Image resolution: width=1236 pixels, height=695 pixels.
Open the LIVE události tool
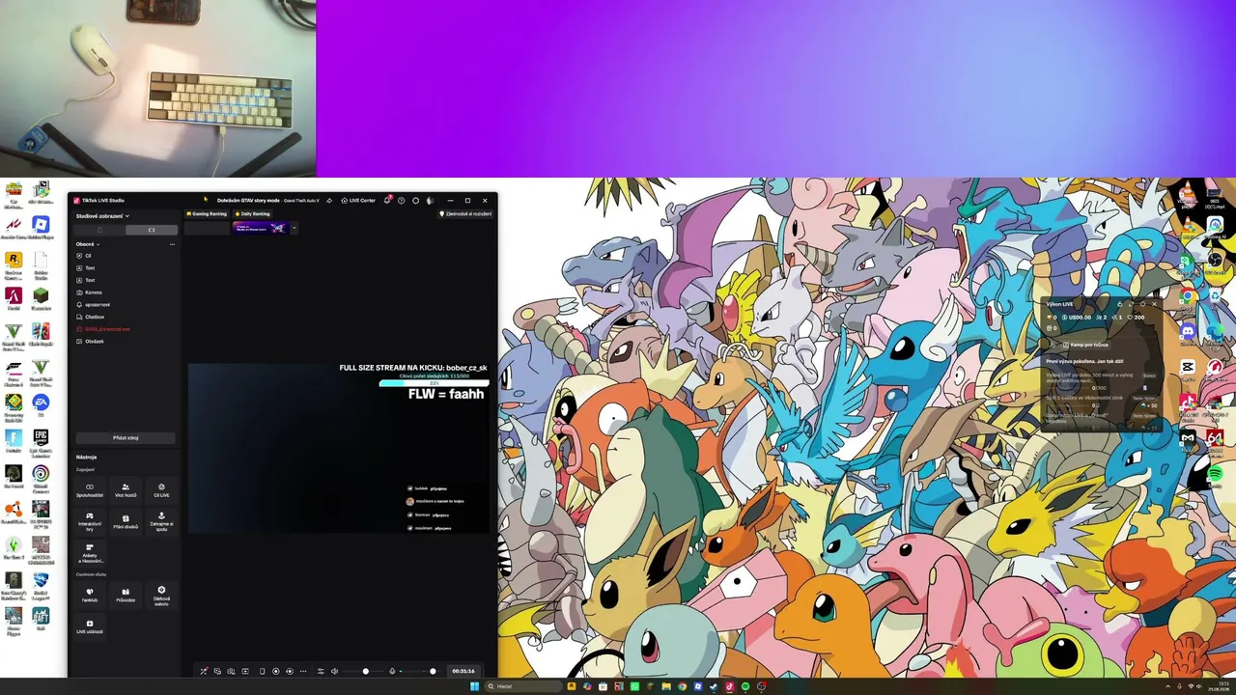tap(90, 626)
